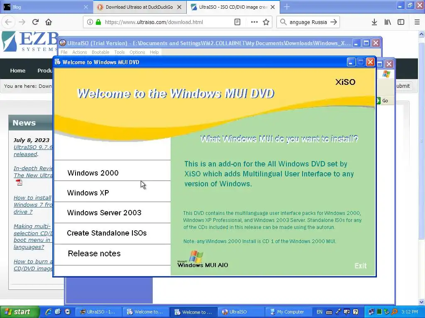Viewport: 425px width, 318px height.
Task: Click the language bar help icon
Action: [355, 312]
